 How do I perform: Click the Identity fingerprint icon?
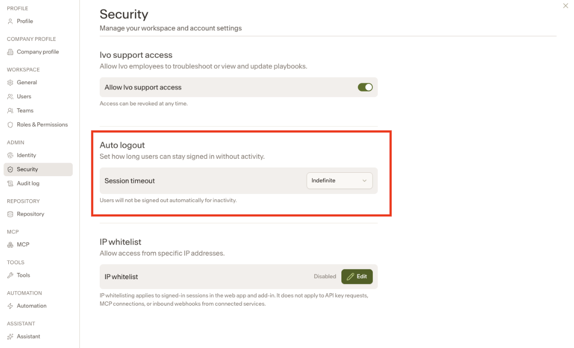pos(10,155)
